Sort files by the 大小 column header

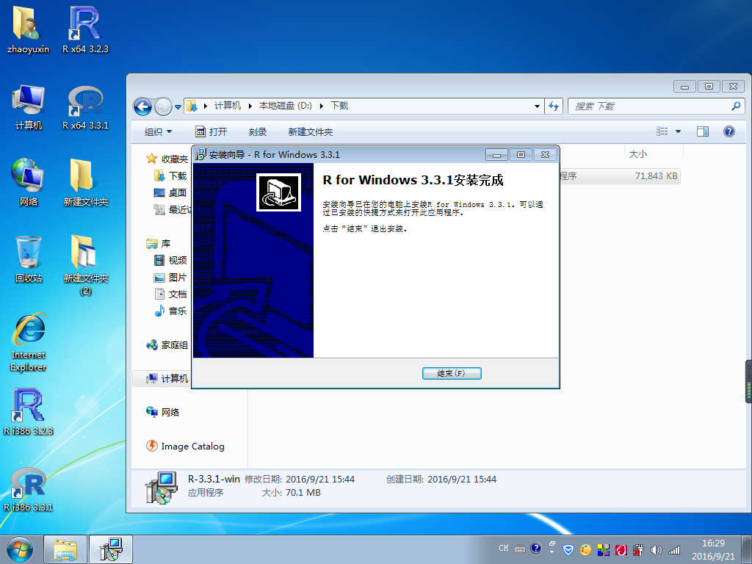[653, 154]
